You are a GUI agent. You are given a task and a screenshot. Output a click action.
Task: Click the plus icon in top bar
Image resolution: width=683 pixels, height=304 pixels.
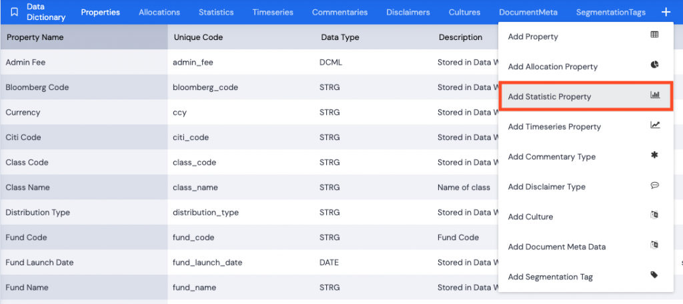[x=666, y=12]
